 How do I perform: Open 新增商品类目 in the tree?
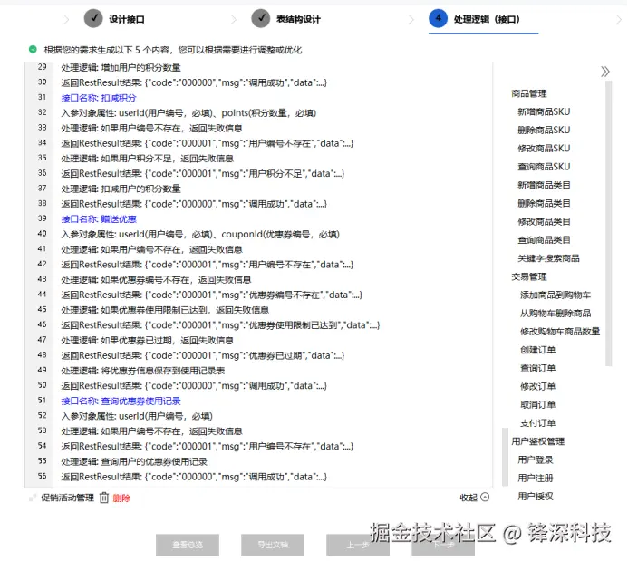point(544,185)
